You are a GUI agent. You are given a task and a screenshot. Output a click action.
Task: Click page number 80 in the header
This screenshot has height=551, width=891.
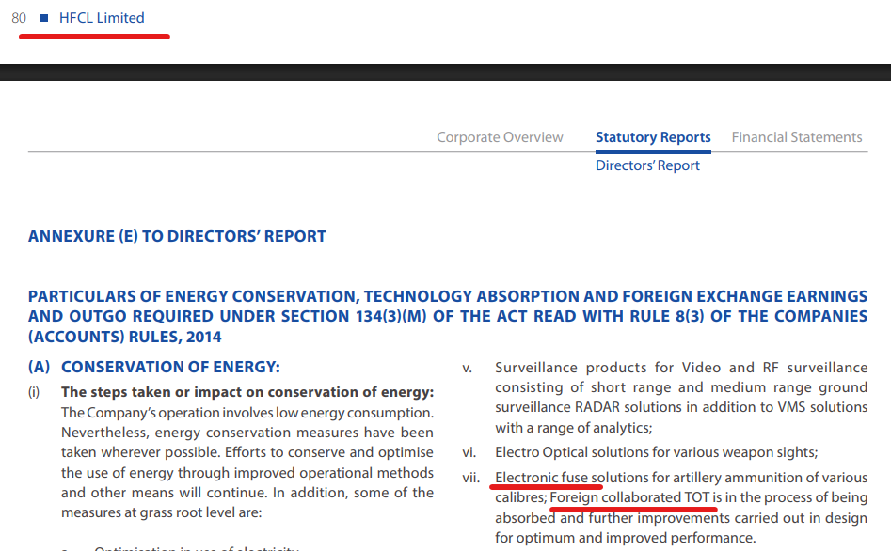(x=19, y=18)
